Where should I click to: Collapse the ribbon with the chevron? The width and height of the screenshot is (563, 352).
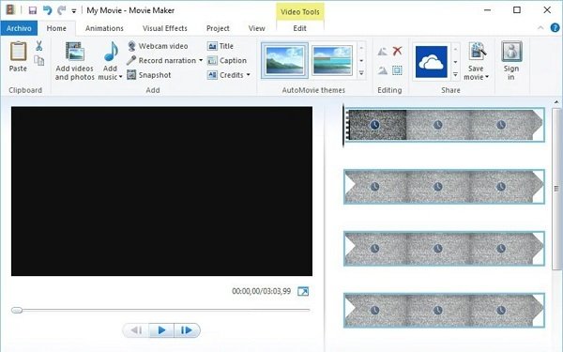540,27
